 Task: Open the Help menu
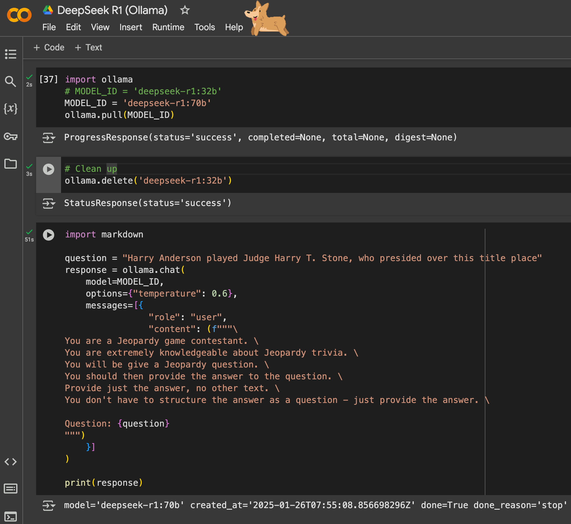coord(234,27)
